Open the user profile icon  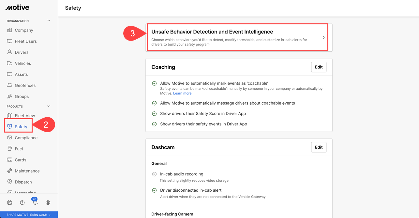point(48,203)
